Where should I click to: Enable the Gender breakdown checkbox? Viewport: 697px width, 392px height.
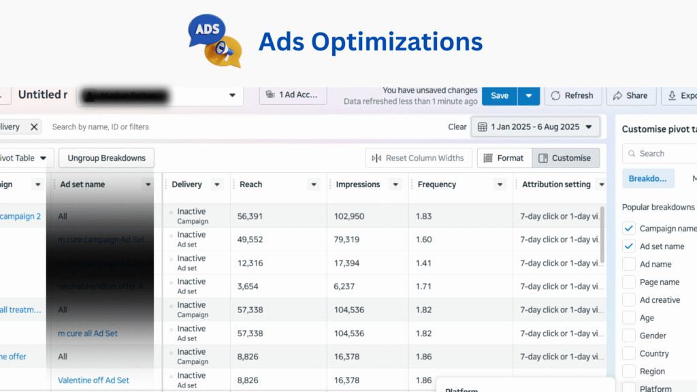pos(629,336)
